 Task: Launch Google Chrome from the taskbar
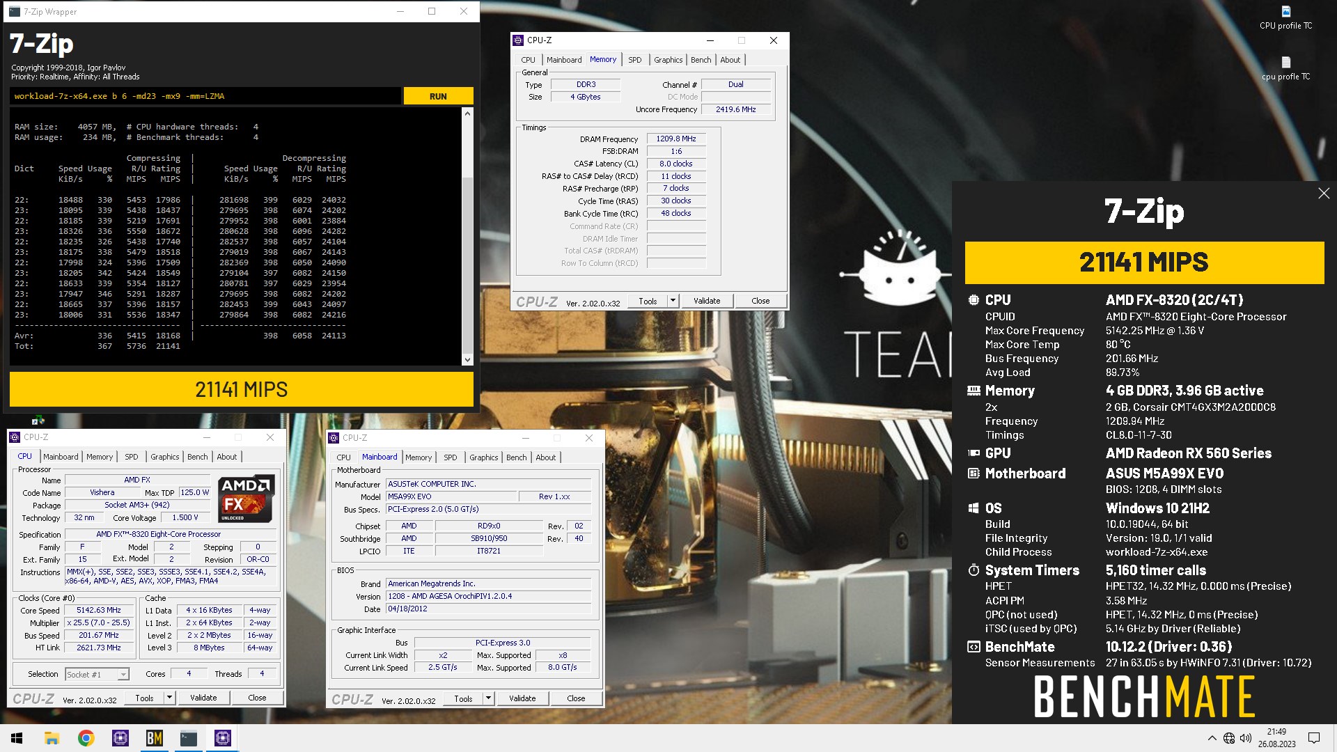(86, 738)
